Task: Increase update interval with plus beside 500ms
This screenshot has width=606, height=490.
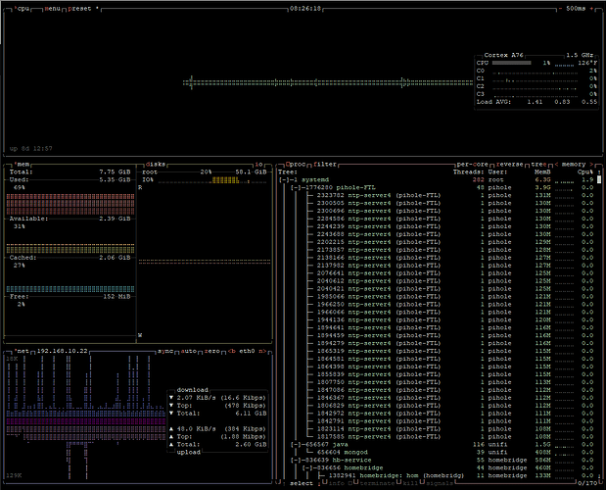Action: [593, 8]
